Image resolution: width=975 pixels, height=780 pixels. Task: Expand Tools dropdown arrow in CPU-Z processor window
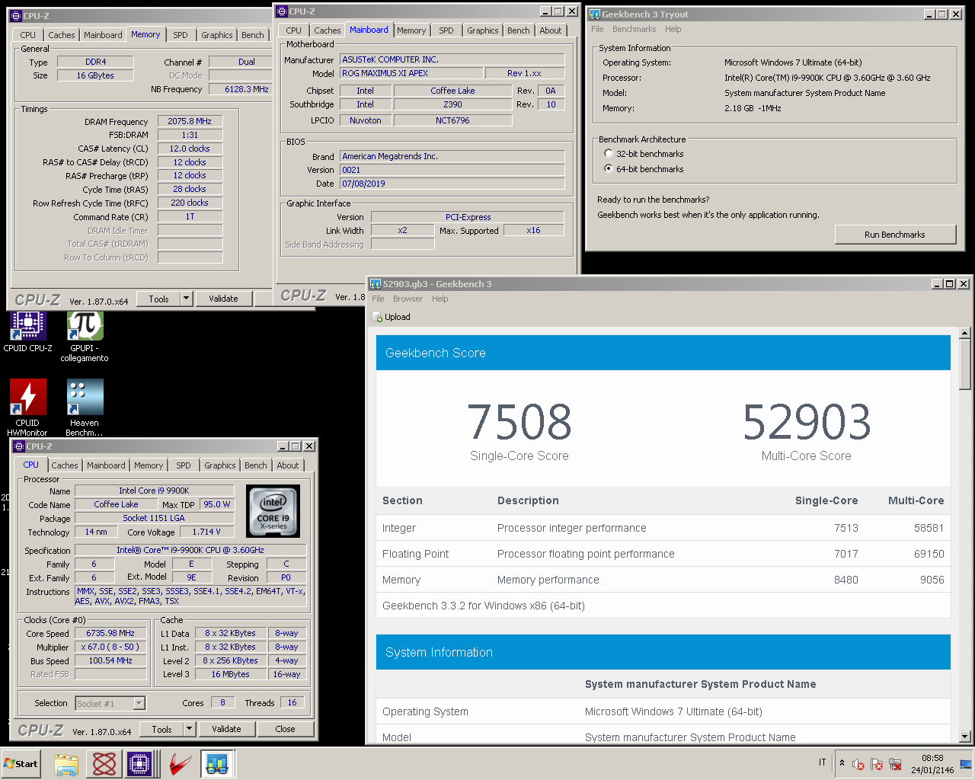[x=189, y=729]
